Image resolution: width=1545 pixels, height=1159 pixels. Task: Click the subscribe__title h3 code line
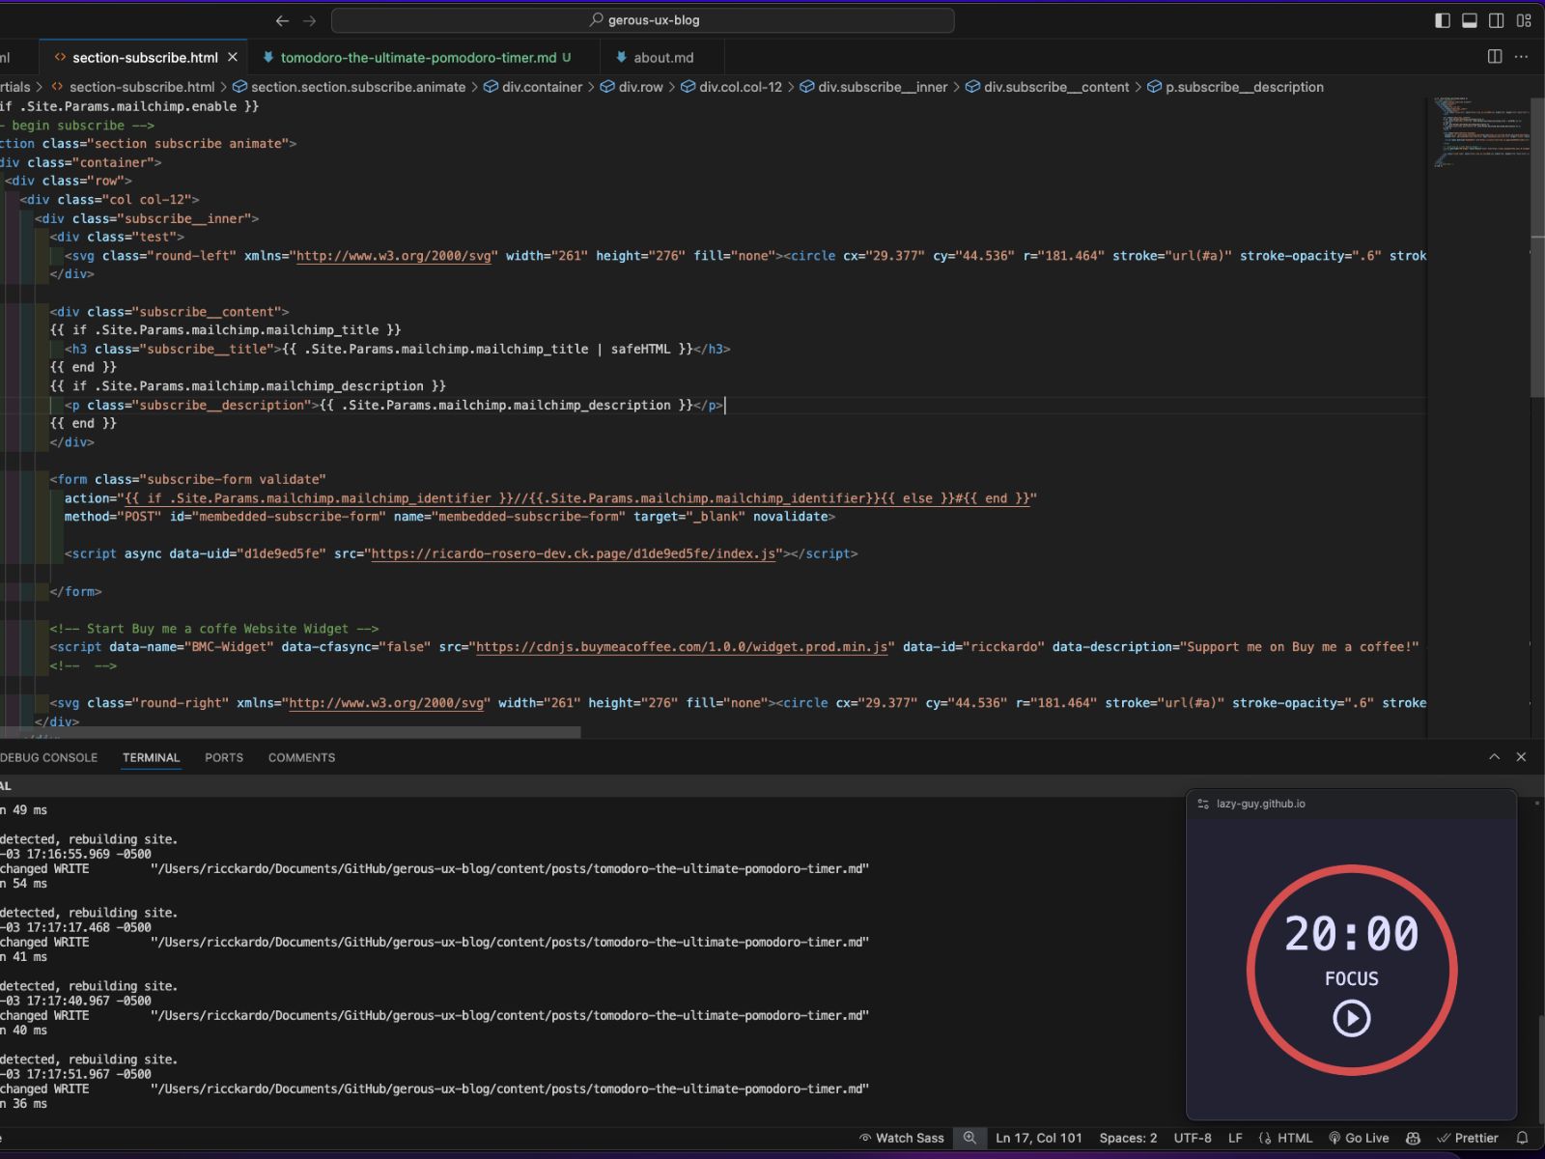[398, 349]
